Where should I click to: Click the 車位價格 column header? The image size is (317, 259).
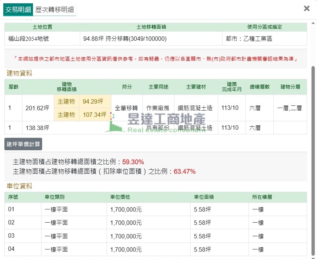(120, 197)
